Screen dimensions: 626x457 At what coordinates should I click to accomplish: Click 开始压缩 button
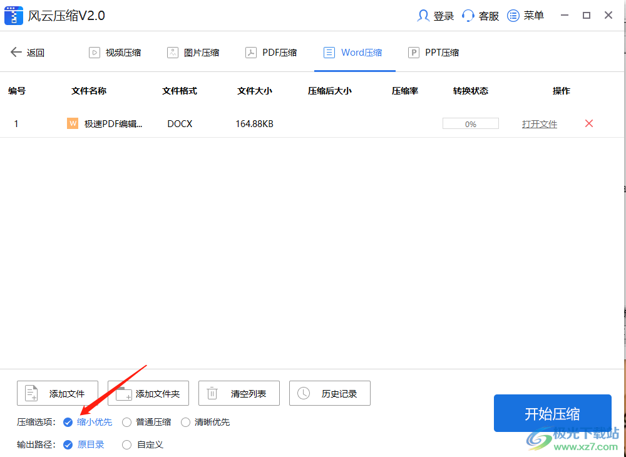coord(553,414)
